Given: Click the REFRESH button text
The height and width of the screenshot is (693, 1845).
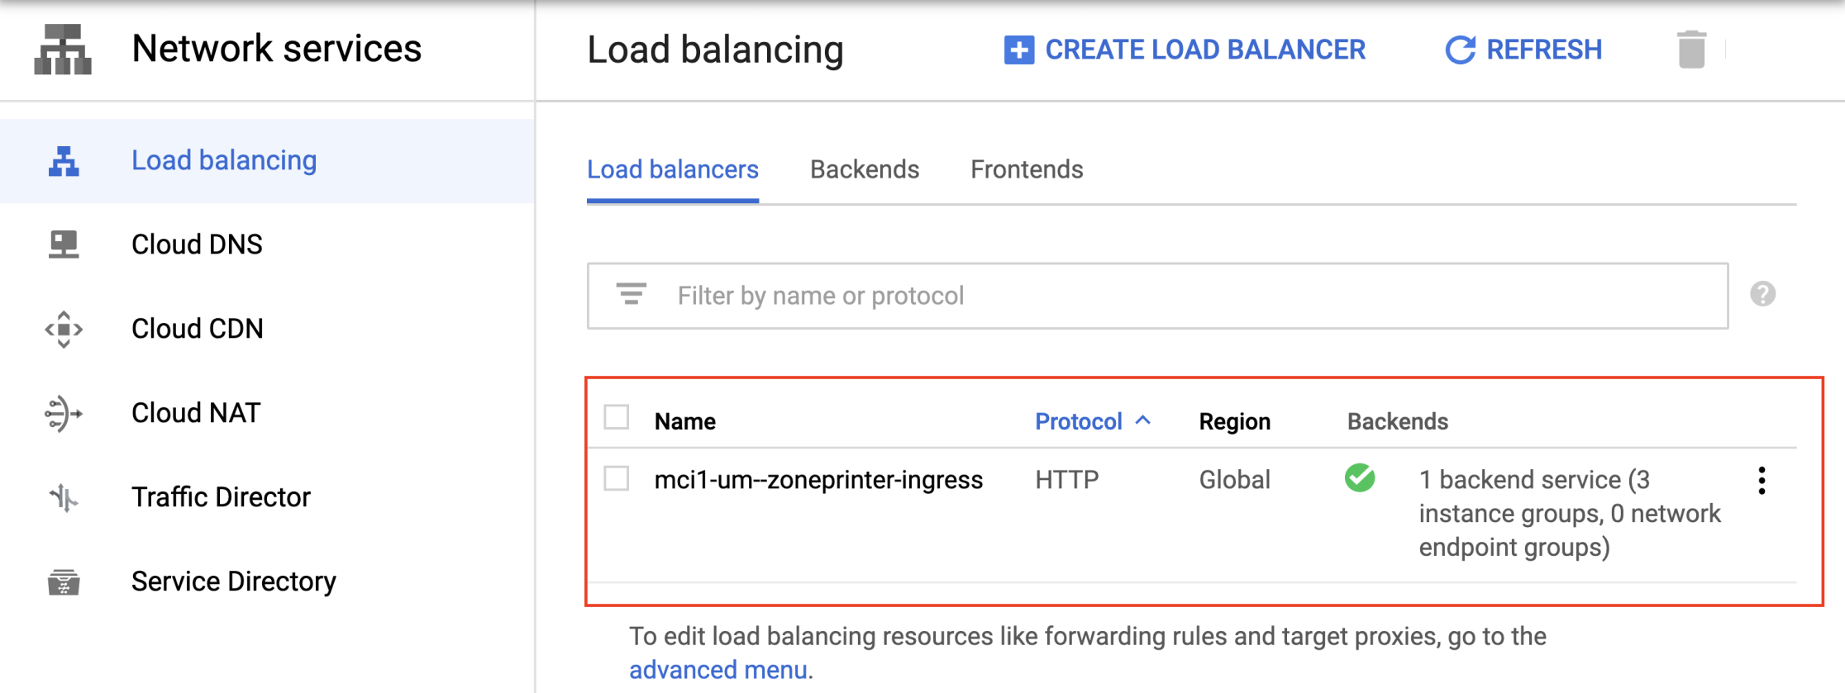Looking at the screenshot, I should click(1544, 50).
